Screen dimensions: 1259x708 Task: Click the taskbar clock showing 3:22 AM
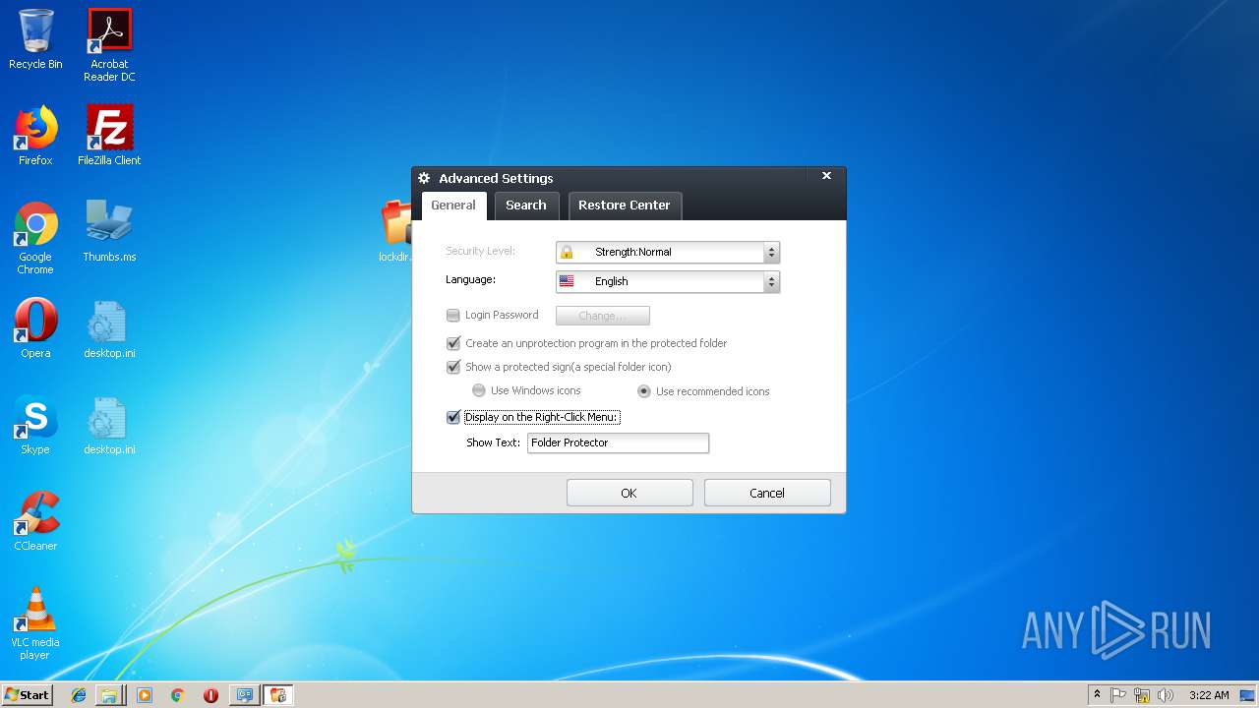point(1209,695)
